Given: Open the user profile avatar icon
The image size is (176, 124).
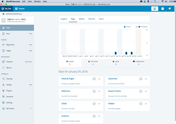Looking at the screenshot, I should pos(163,9).
